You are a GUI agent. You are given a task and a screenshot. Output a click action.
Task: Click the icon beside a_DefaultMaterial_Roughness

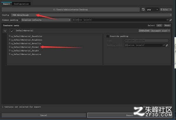point(10,40)
